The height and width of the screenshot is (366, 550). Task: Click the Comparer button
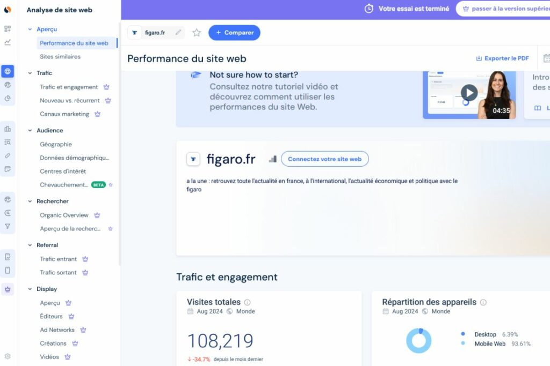tap(234, 33)
